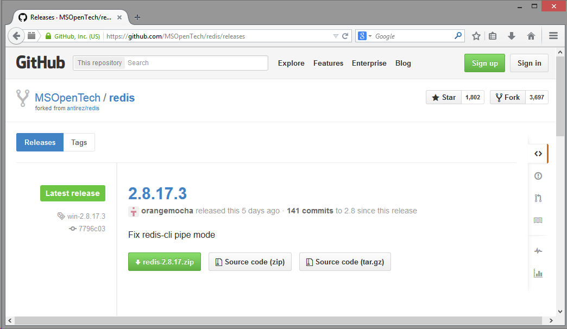Focus the GitHub repository search field
Screen dimensions: 567x329
[196, 63]
